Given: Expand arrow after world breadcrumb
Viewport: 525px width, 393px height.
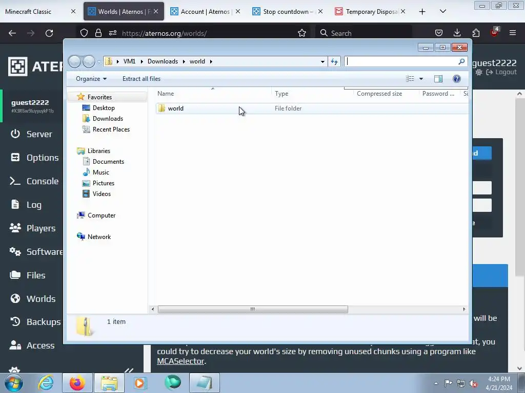Looking at the screenshot, I should (211, 61).
